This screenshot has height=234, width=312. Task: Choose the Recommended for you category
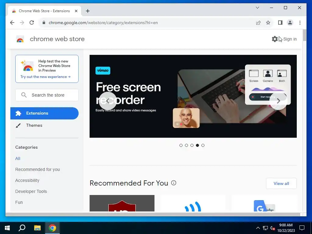(37, 169)
